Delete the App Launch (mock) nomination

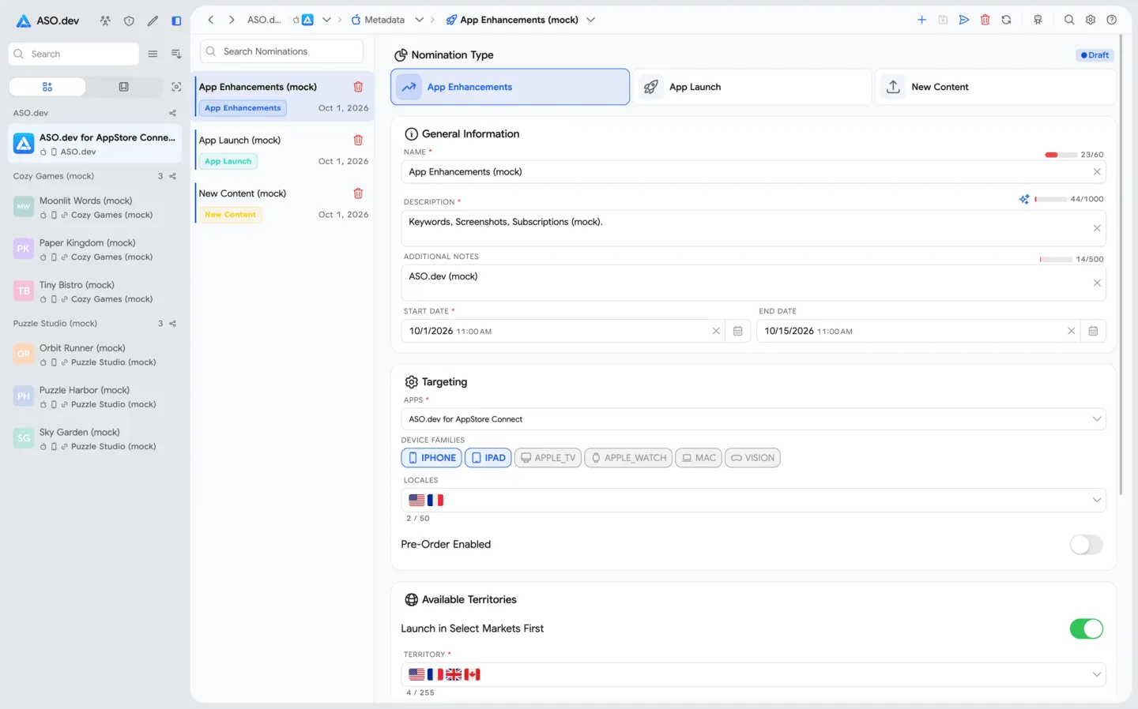click(358, 140)
